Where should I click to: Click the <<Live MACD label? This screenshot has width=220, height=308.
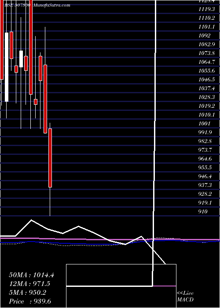tap(185, 297)
